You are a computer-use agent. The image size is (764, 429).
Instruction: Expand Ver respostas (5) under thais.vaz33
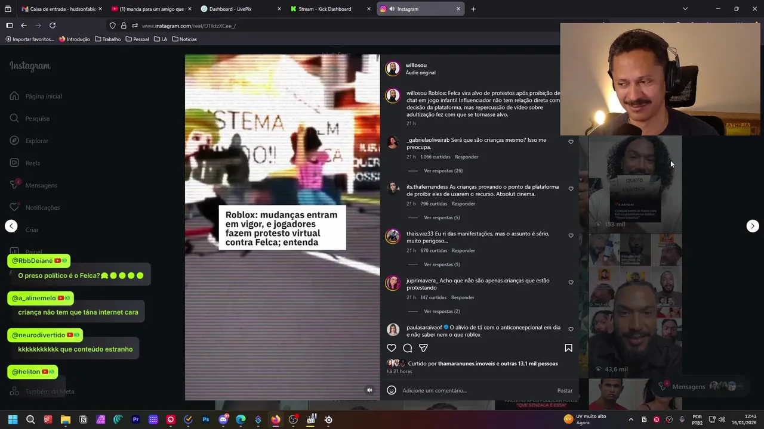point(442,265)
